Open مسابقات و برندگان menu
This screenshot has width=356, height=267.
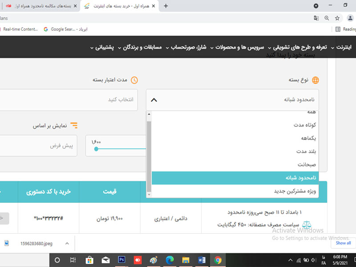click(140, 47)
